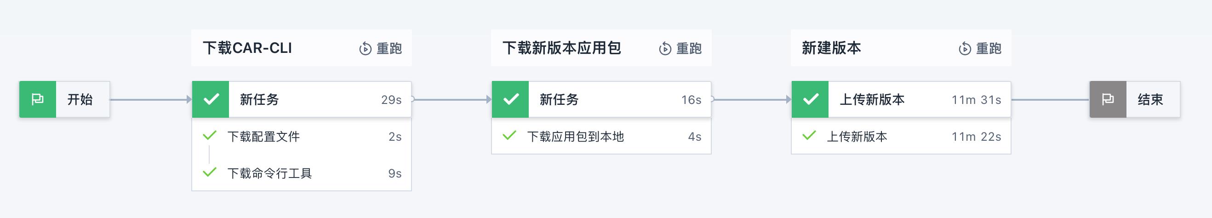The image size is (1212, 218).
Task: Click the checkmark beside 下载命令行工具
Action: pos(209,172)
